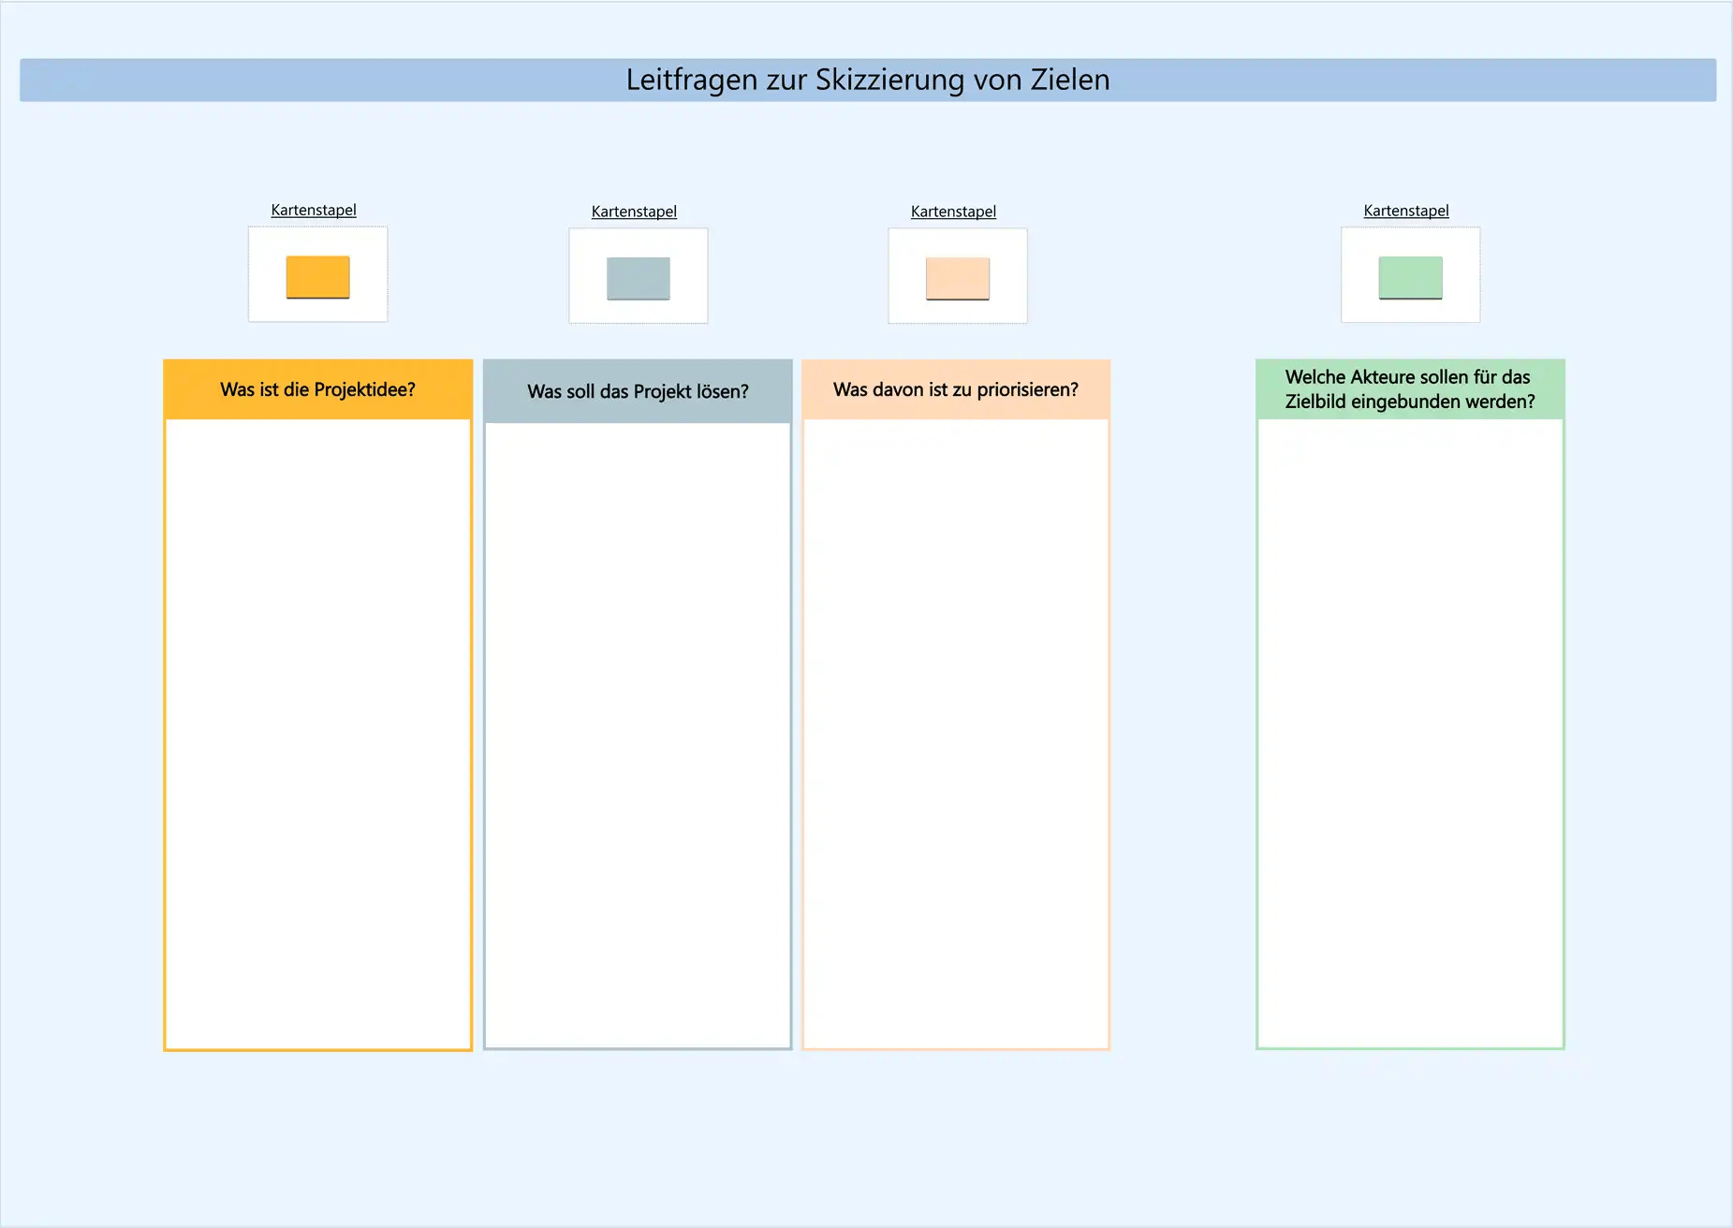The width and height of the screenshot is (1733, 1228).
Task: Select the header 'Was ist die Projektidee?'
Action: point(317,388)
